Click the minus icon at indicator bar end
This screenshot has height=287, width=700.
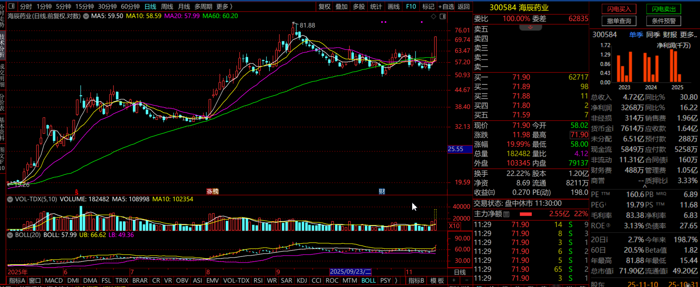(467, 281)
